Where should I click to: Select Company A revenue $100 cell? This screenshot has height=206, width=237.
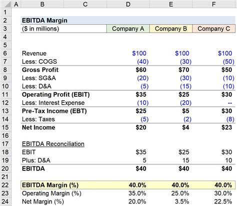click(128, 53)
